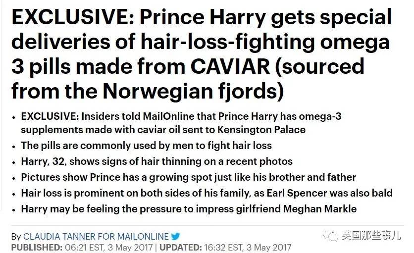Click the Twitter bird icon beside the author
The image size is (414, 253).
pos(176,237)
